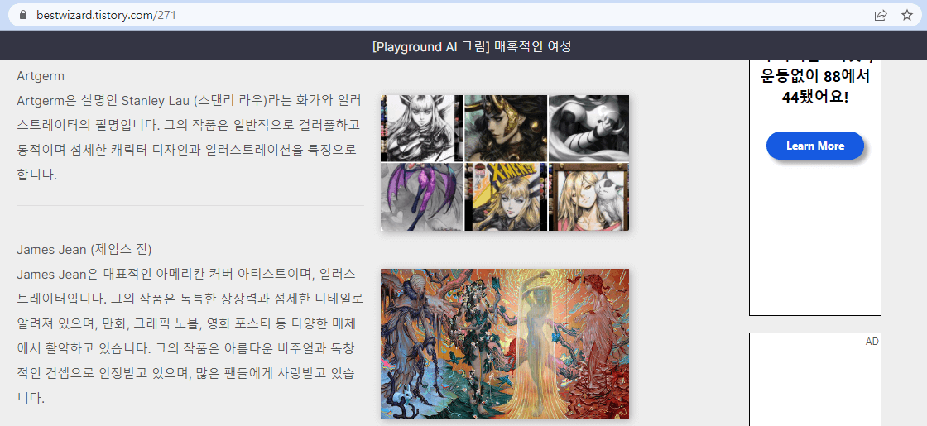Click the James Jean (제임스 진) heading

pyautogui.click(x=84, y=249)
